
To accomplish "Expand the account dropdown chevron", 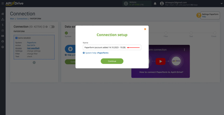I will (222, 3).
